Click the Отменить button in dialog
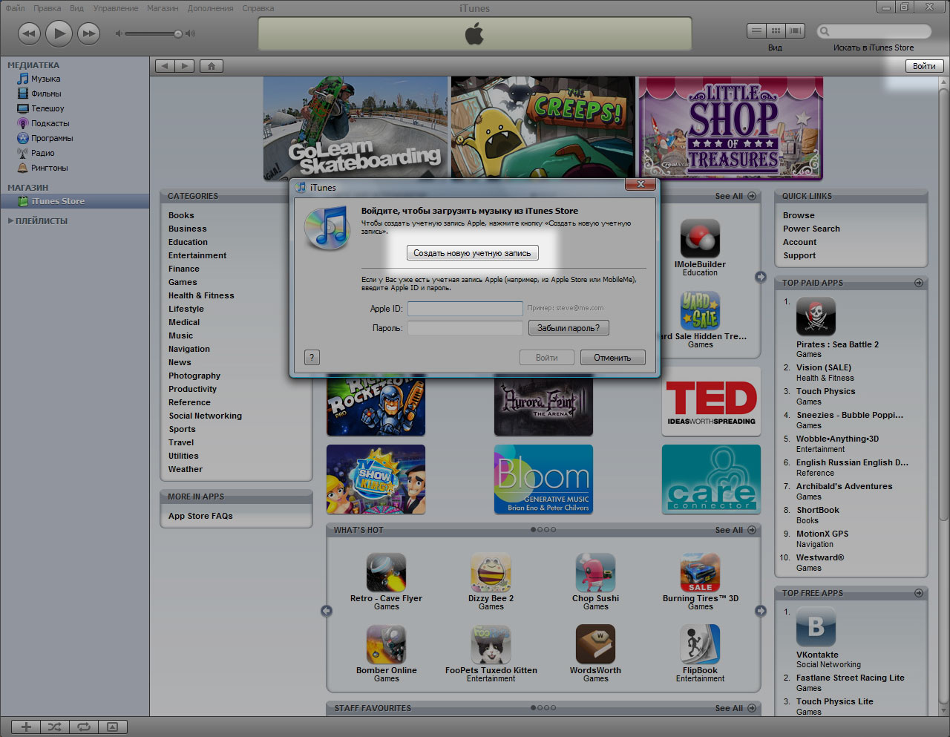The width and height of the screenshot is (950, 737). tap(612, 357)
